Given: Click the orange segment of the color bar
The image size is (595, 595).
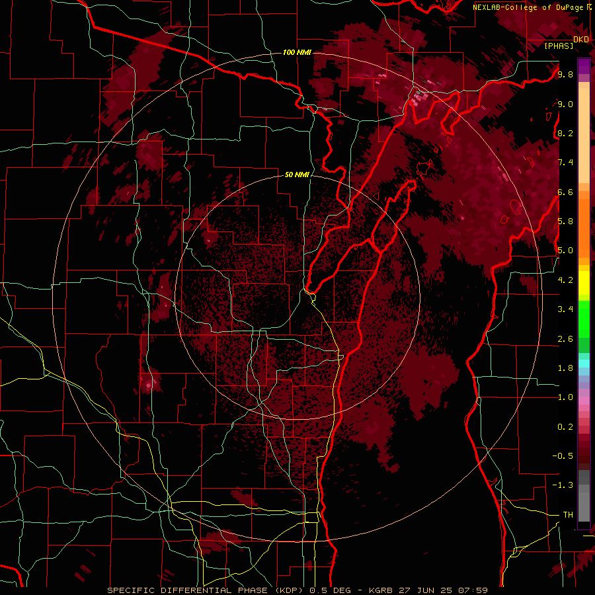Looking at the screenshot, I should point(584,224).
